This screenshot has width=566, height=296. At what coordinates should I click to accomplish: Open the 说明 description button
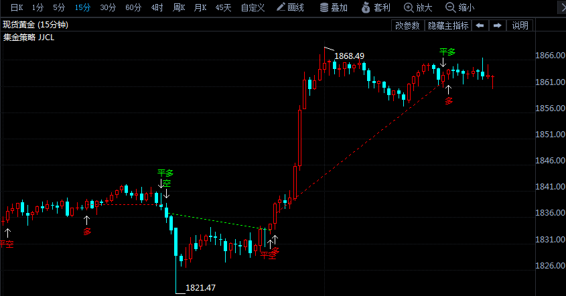tap(520, 25)
